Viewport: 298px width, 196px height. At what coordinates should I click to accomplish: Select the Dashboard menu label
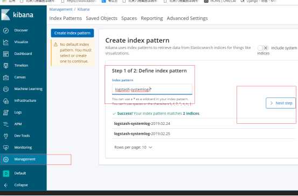tap(23, 54)
